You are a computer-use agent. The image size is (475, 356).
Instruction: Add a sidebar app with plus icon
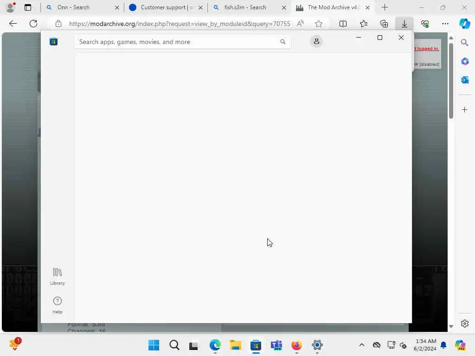[465, 109]
